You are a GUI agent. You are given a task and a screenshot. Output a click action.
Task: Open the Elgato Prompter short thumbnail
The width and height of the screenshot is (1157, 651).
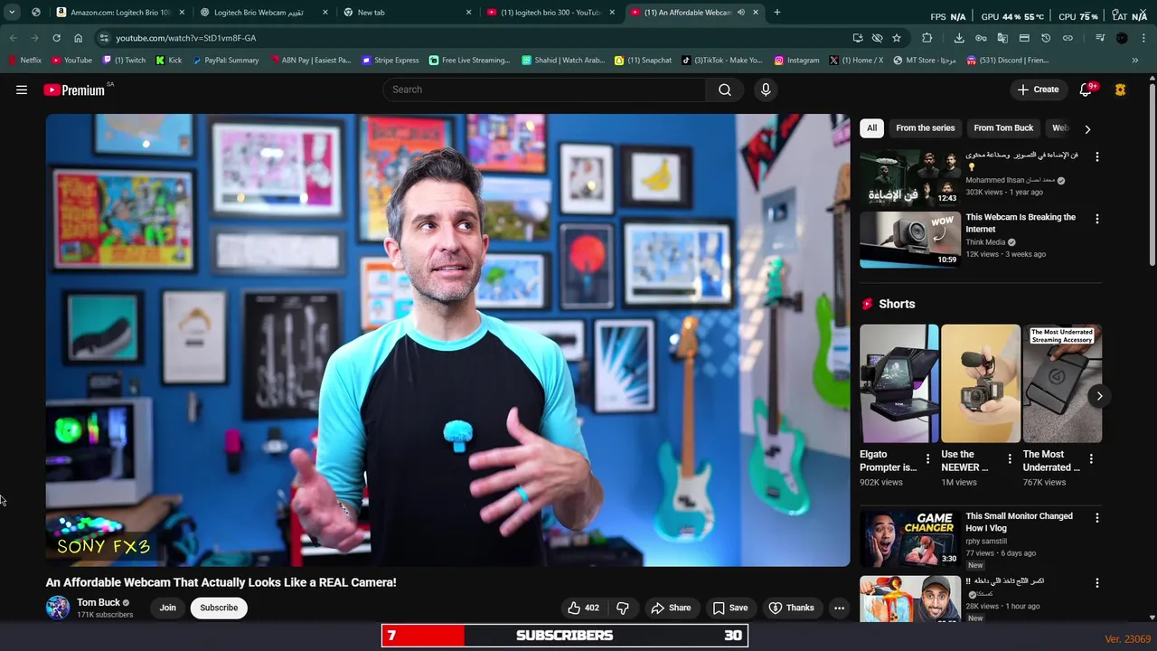[899, 383]
